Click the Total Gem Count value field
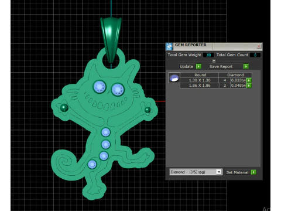The height and width of the screenshot is (211, 281). pyautogui.click(x=255, y=55)
